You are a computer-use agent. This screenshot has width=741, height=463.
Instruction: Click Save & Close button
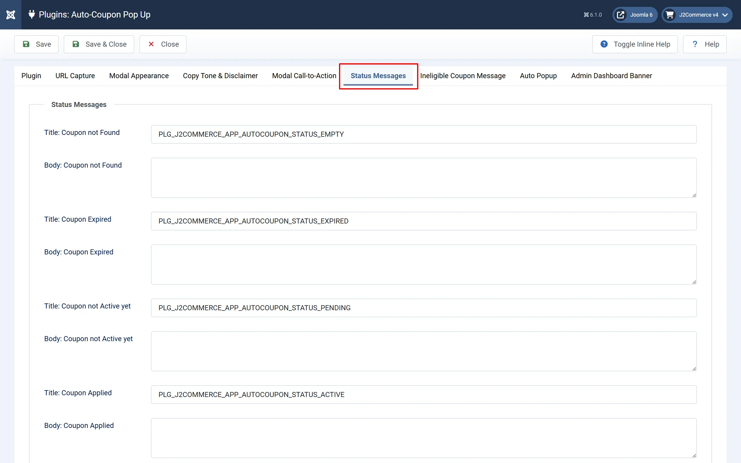point(99,44)
